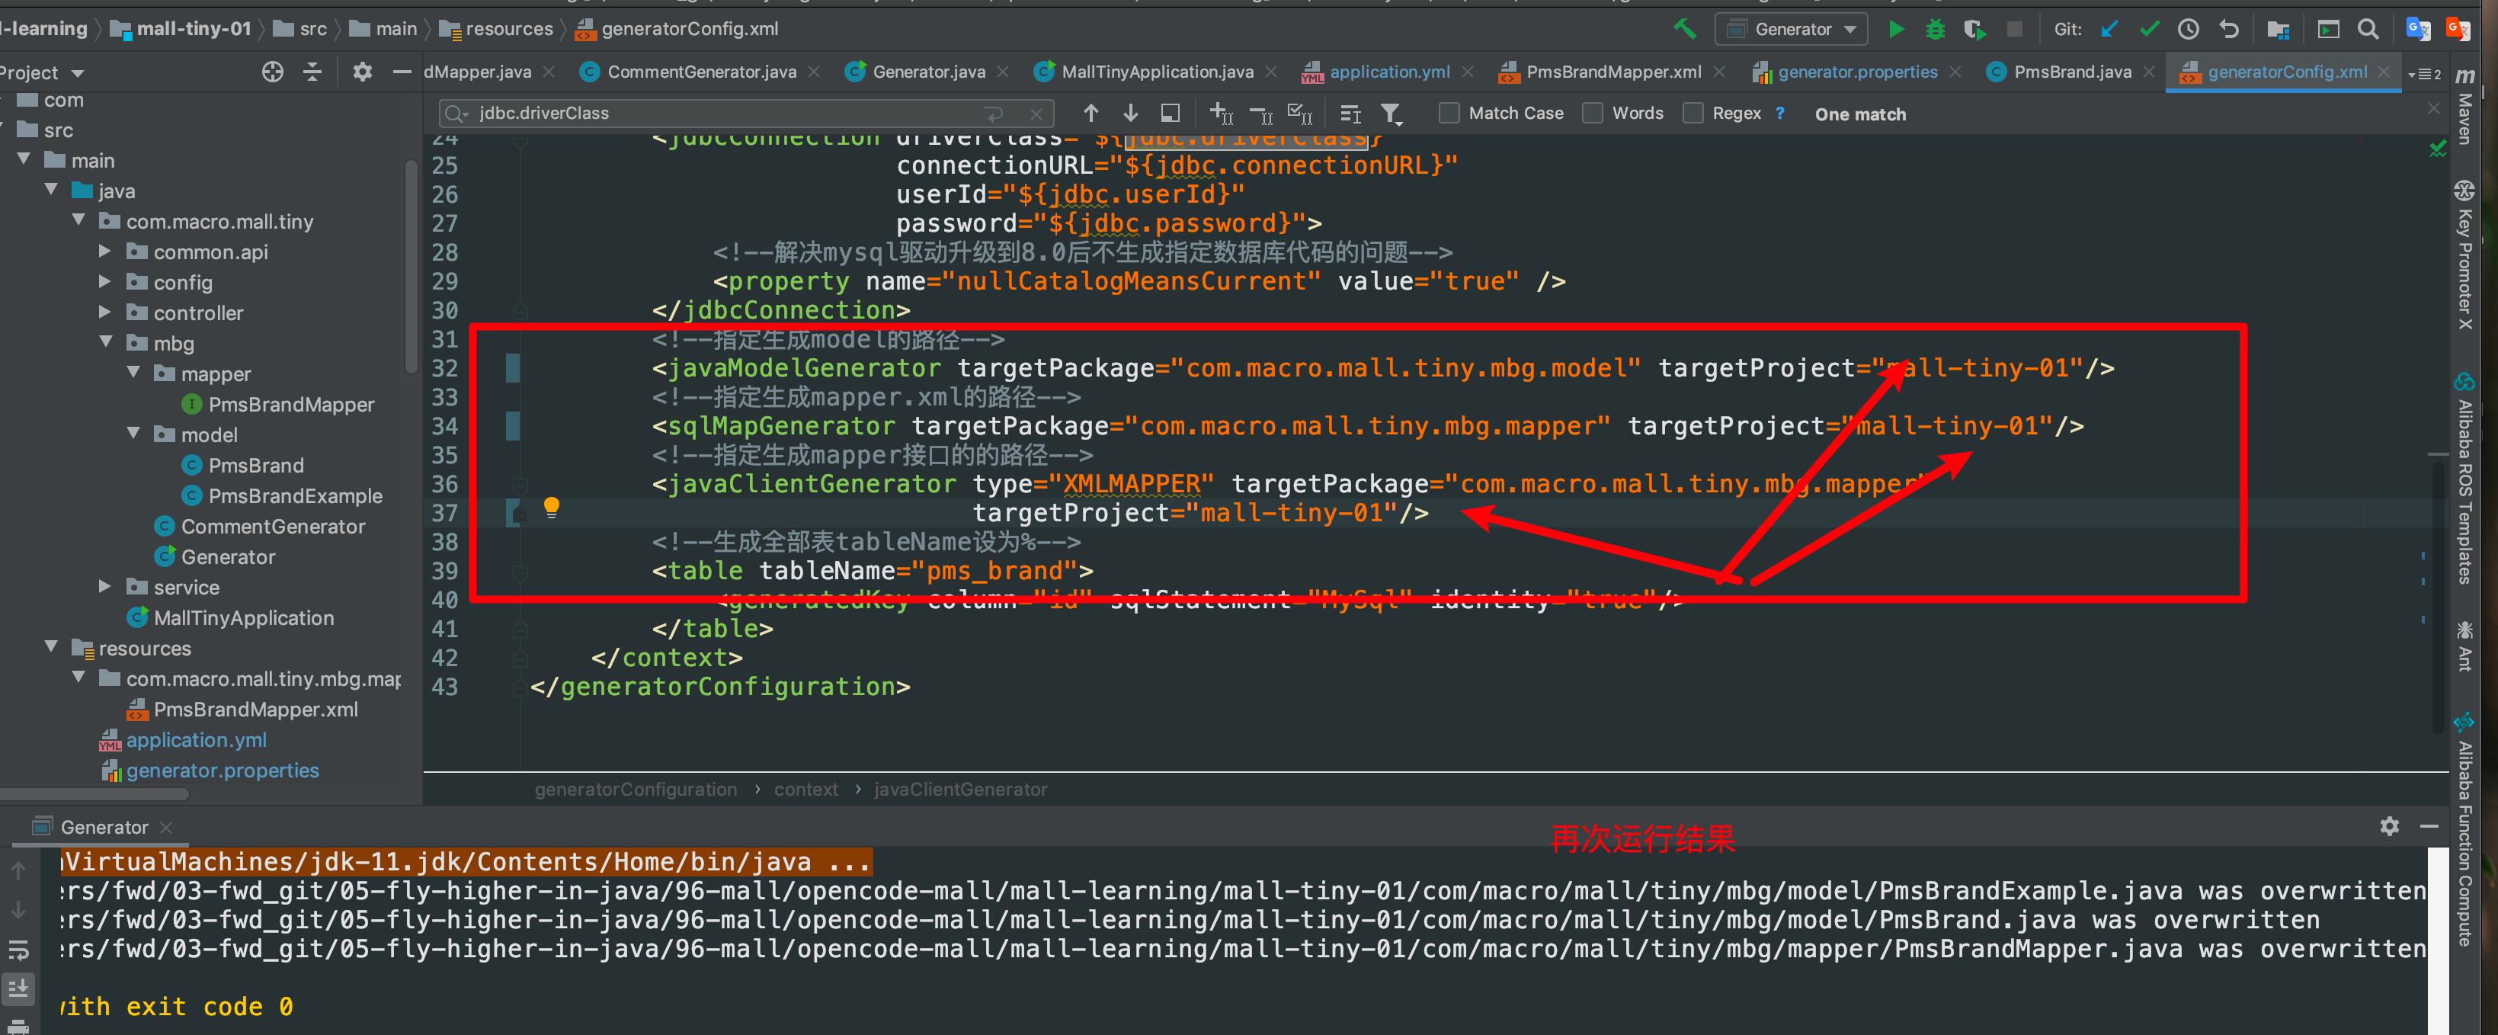This screenshot has width=2498, height=1035.
Task: Expand the service package folder
Action: click(x=104, y=586)
